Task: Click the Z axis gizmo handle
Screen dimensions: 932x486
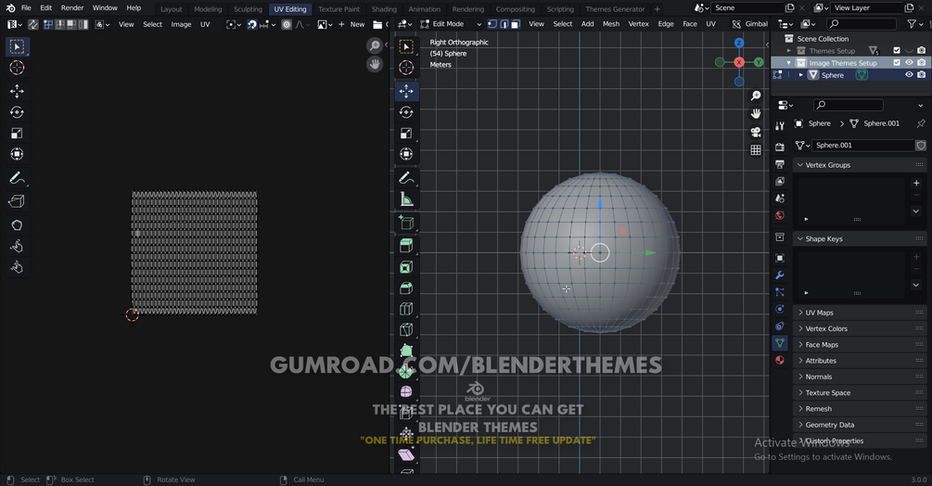Action: tap(739, 43)
